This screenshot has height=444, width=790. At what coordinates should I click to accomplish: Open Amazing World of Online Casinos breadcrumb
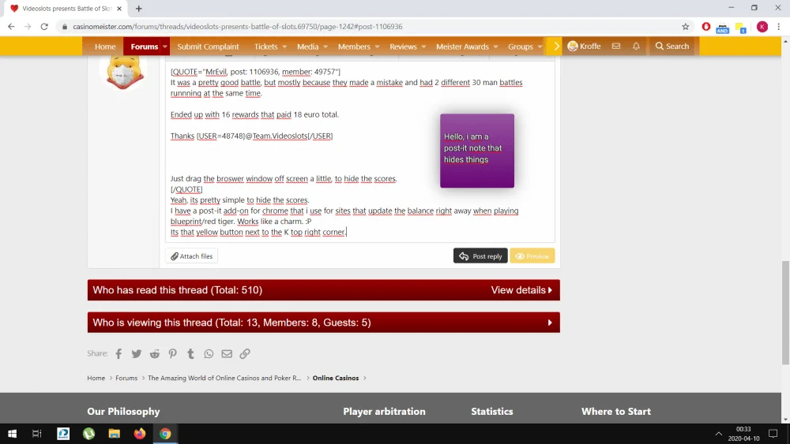[224, 378]
